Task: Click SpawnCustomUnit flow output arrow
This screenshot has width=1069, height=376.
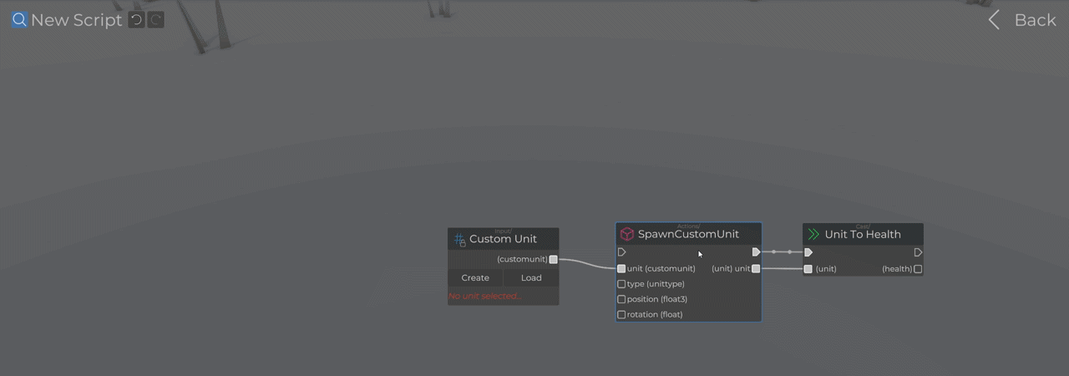Action: click(x=756, y=252)
